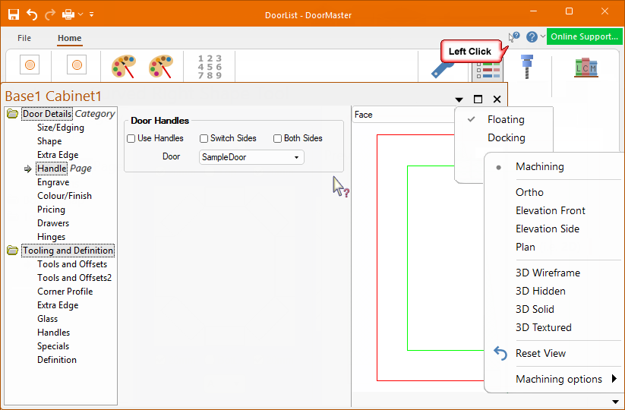Open the Door SampleDoor dropdown
This screenshot has height=410, width=625.
(251, 157)
